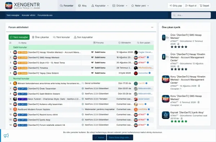Click the author avatar on row 6
Viewport: 216px width, 142px height.
pyautogui.click(x=15, y=83)
